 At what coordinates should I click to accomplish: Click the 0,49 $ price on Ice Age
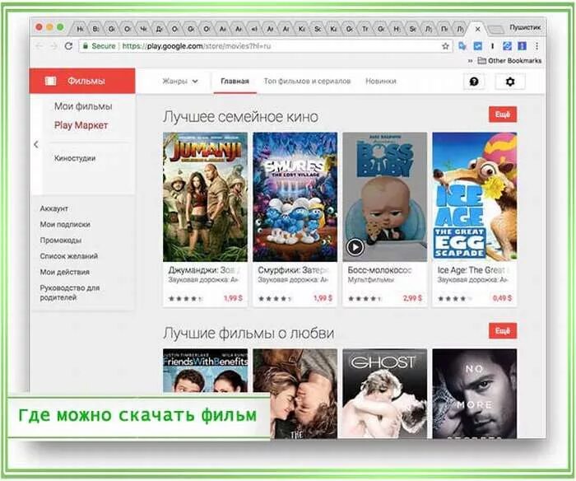point(502,298)
